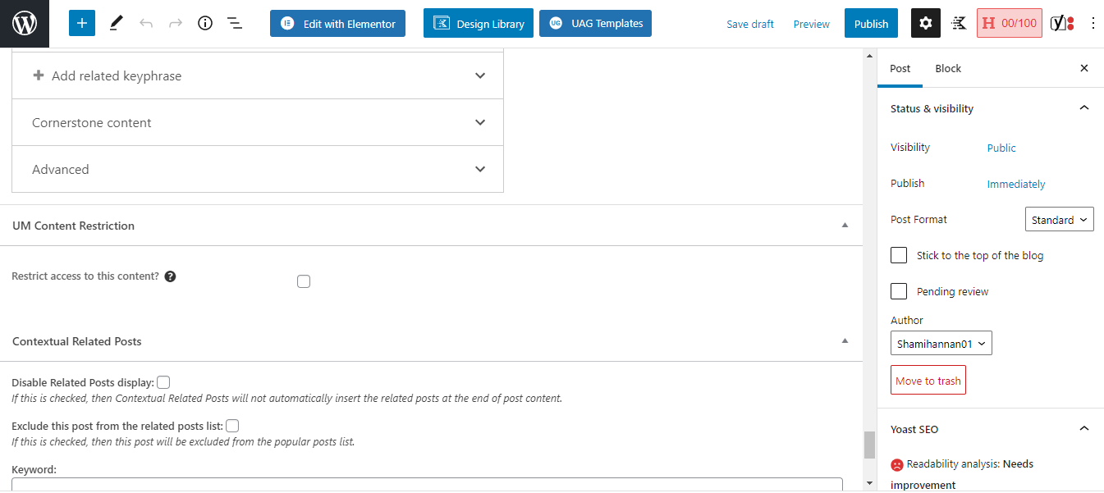This screenshot has height=493, width=1104.
Task: Click the Save draft link
Action: [750, 24]
